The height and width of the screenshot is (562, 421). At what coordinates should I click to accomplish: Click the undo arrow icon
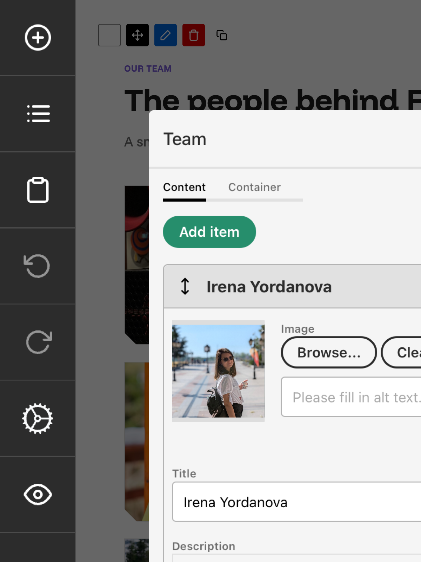pos(37,266)
